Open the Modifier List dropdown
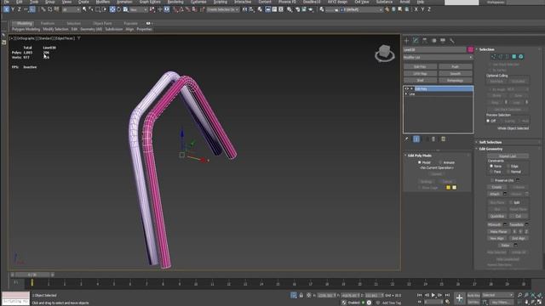This screenshot has height=306, width=545. [438, 57]
